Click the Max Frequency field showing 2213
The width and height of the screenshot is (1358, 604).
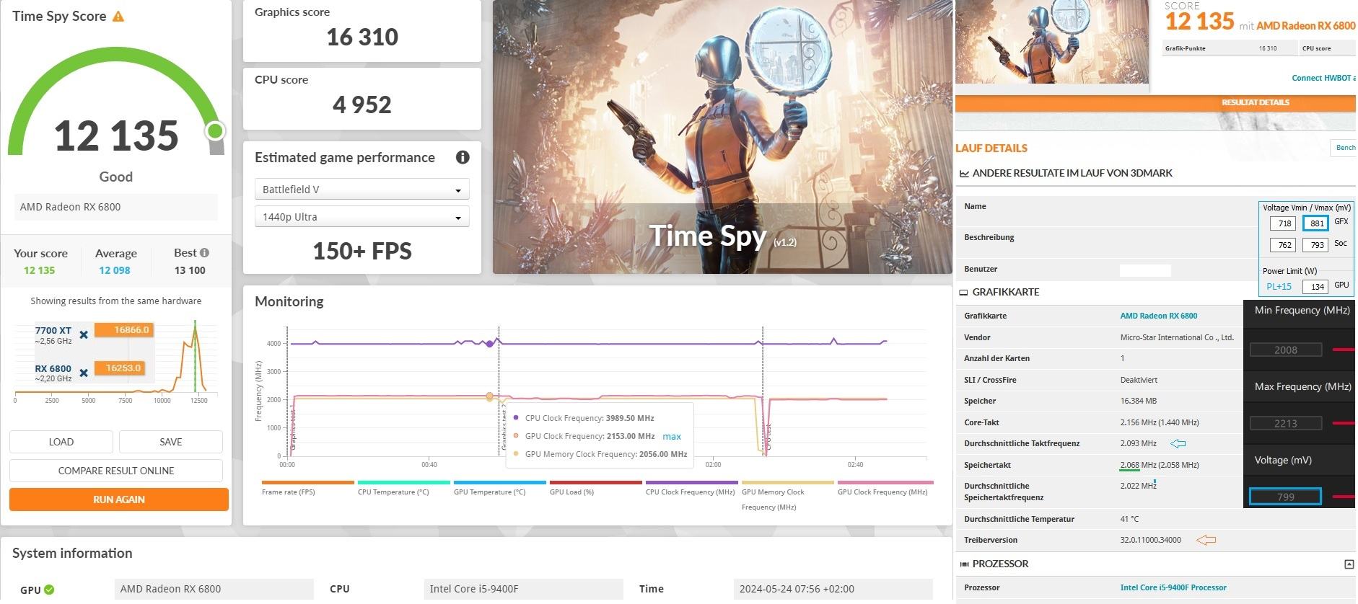point(1286,424)
